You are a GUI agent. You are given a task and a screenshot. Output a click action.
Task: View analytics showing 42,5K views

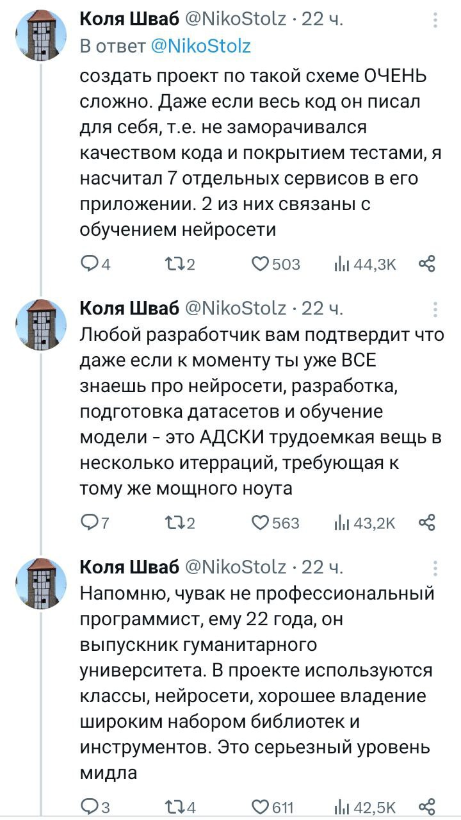click(x=366, y=807)
